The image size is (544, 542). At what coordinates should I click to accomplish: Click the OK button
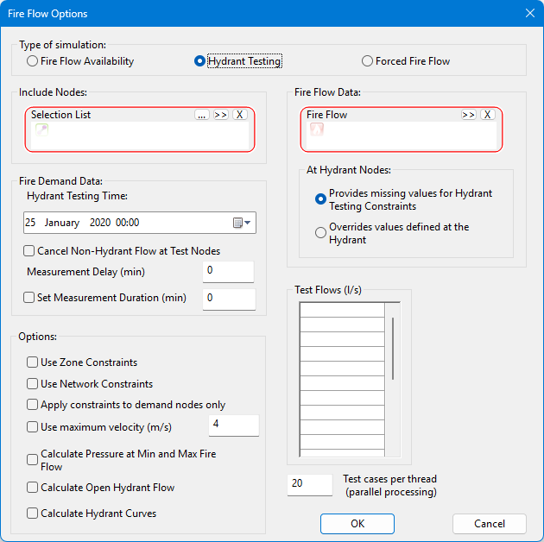tap(357, 524)
